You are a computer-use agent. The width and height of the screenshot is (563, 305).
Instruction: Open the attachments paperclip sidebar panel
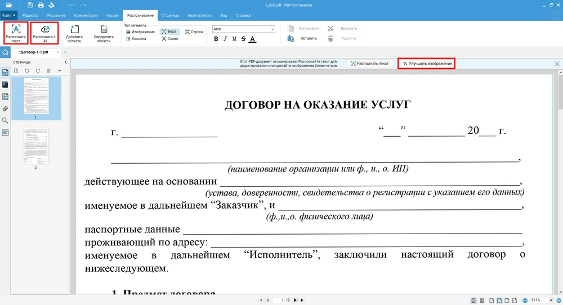[x=6, y=109]
